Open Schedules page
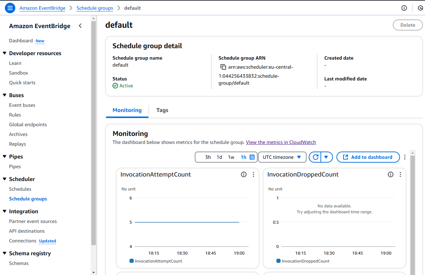 tap(20, 189)
